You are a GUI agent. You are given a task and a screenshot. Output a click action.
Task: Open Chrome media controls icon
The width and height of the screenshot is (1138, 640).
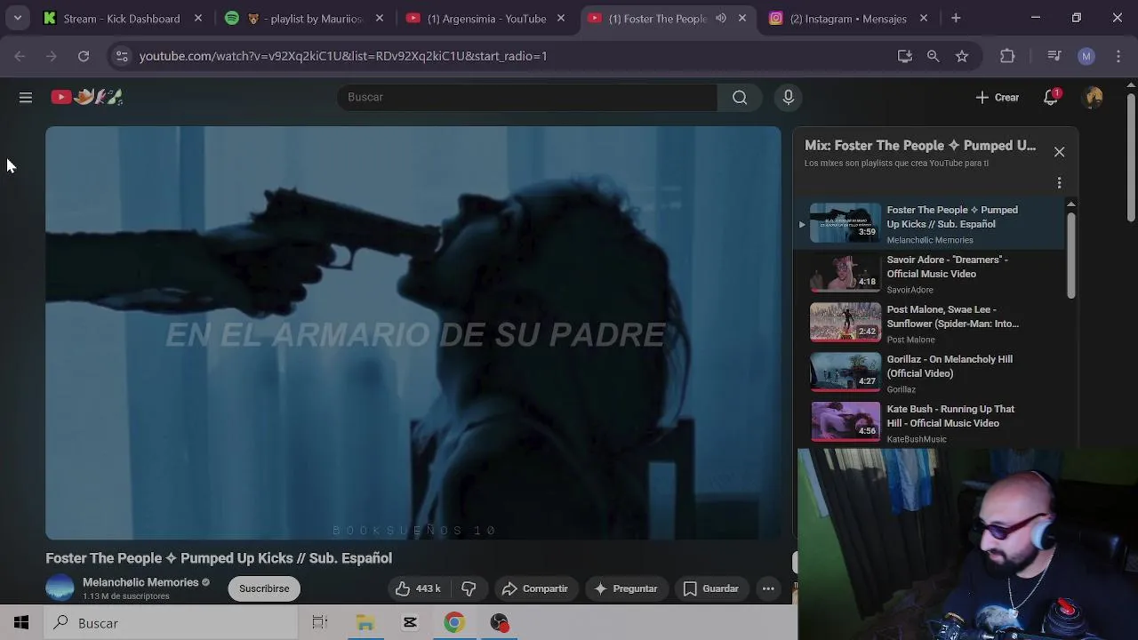(x=1054, y=56)
